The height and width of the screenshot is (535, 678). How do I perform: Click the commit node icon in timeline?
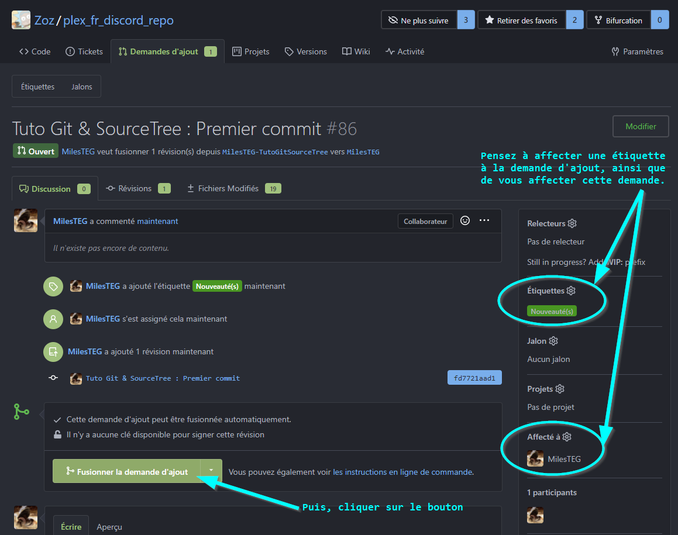(x=53, y=378)
